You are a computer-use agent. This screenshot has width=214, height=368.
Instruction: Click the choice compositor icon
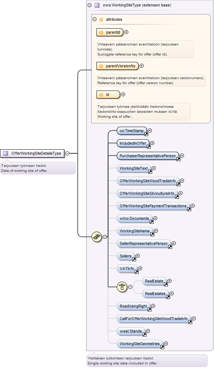tap(122, 287)
